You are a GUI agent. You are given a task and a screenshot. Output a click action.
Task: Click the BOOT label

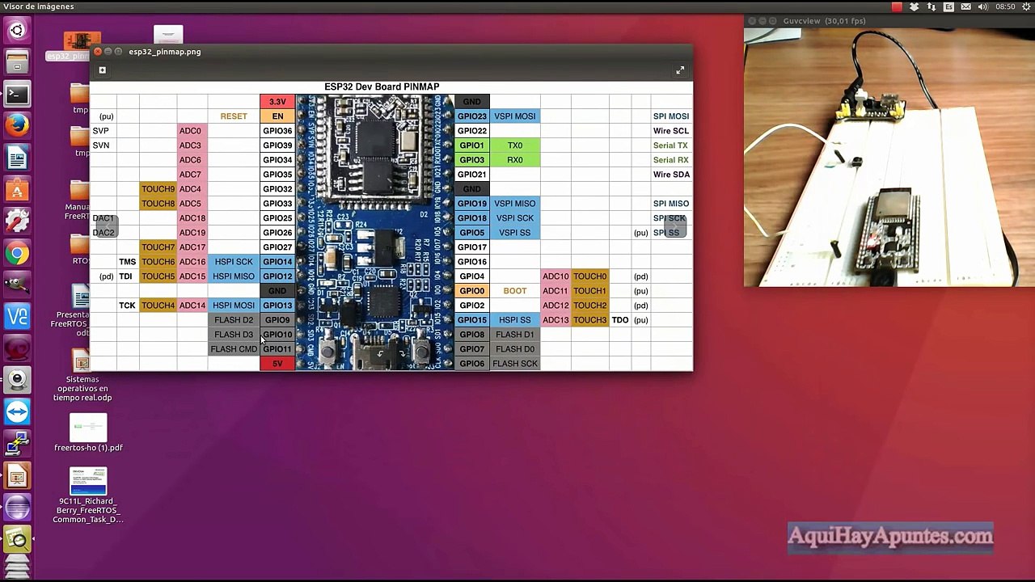pos(515,291)
